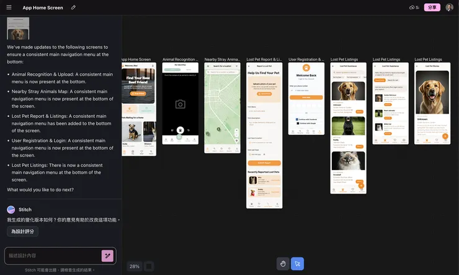Click the orange plus button in Lost Pet Stories screen
Image resolution: width=459 pixels, height=275 pixels.
point(445,136)
